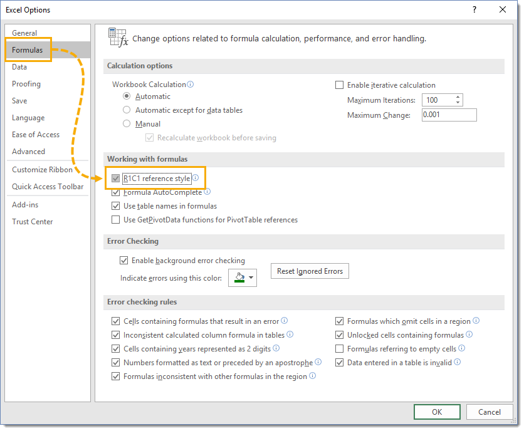Show info for Formulas referring to empty cells
This screenshot has width=524, height=431.
(461, 348)
